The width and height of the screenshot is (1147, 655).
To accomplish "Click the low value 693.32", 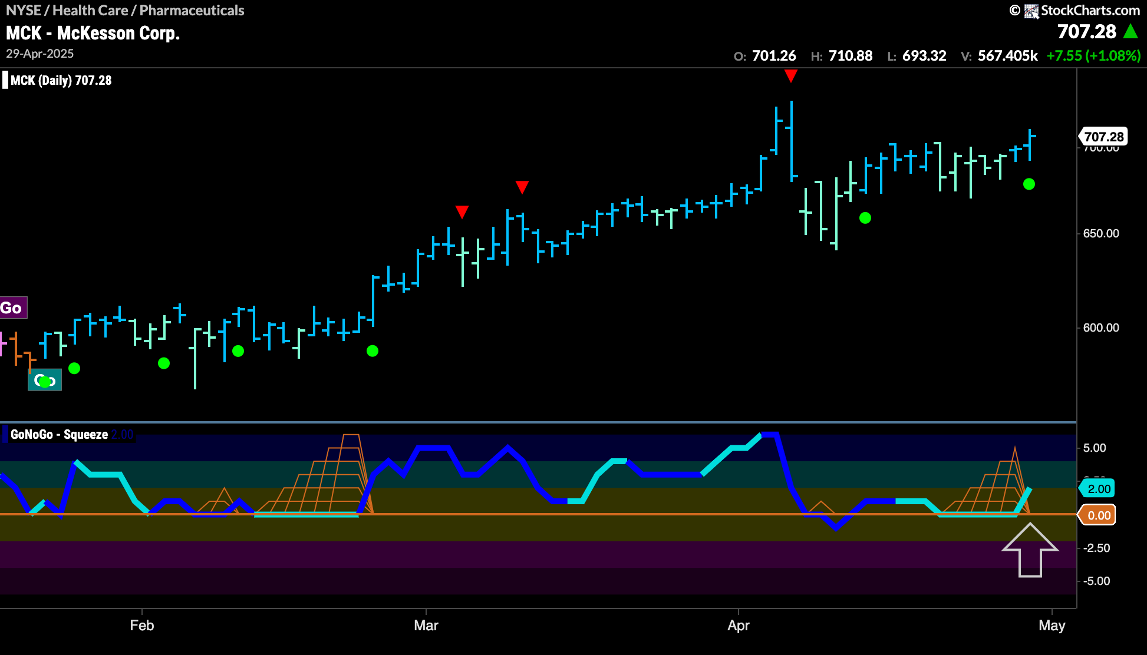I will (x=924, y=56).
